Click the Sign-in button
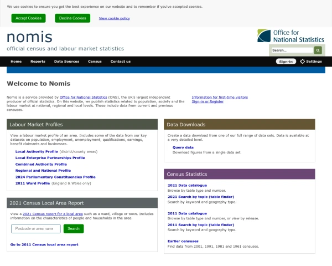The width and height of the screenshot is (332, 266). 286,62
